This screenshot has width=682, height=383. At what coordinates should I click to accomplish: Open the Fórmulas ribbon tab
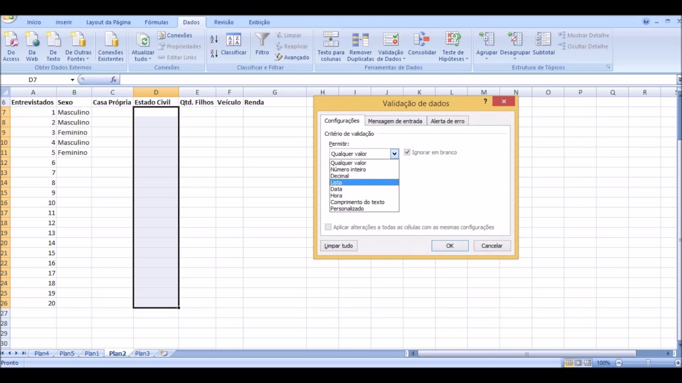point(156,22)
